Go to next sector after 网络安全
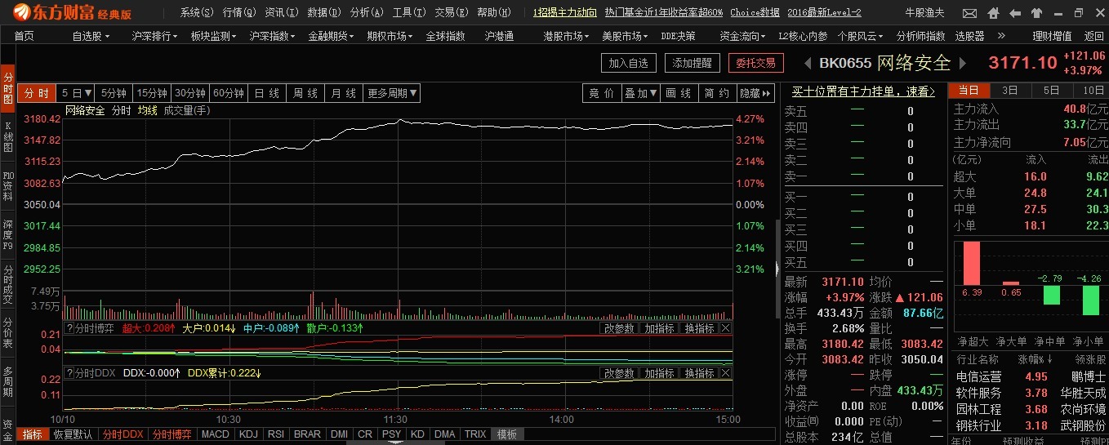 tap(963, 63)
